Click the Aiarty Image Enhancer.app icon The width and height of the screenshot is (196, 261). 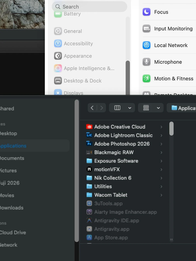click(89, 212)
